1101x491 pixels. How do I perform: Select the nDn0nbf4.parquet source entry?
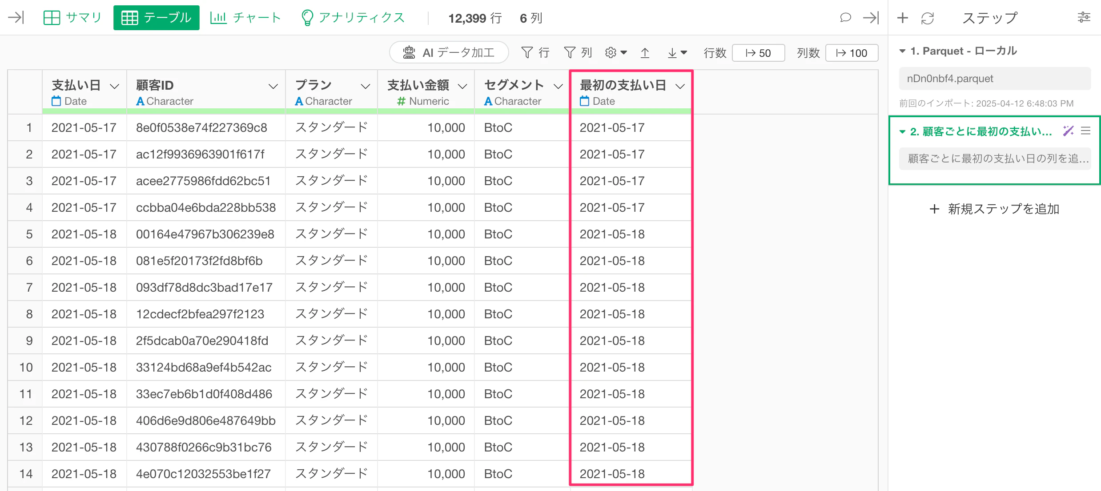[995, 79]
